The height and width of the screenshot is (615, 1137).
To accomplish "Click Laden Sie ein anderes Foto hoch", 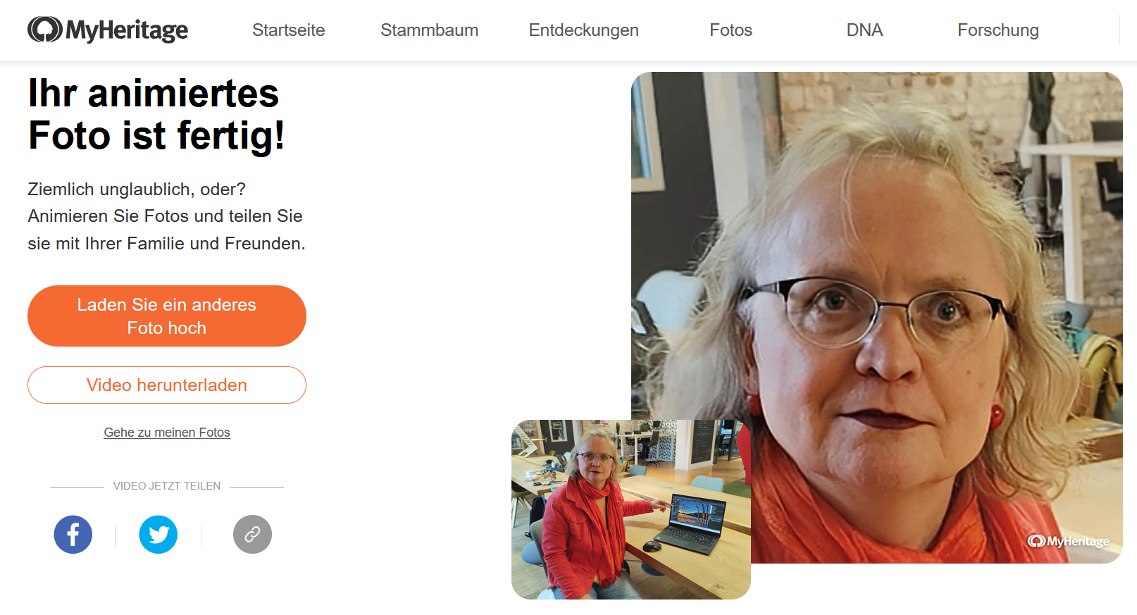I will 167,316.
